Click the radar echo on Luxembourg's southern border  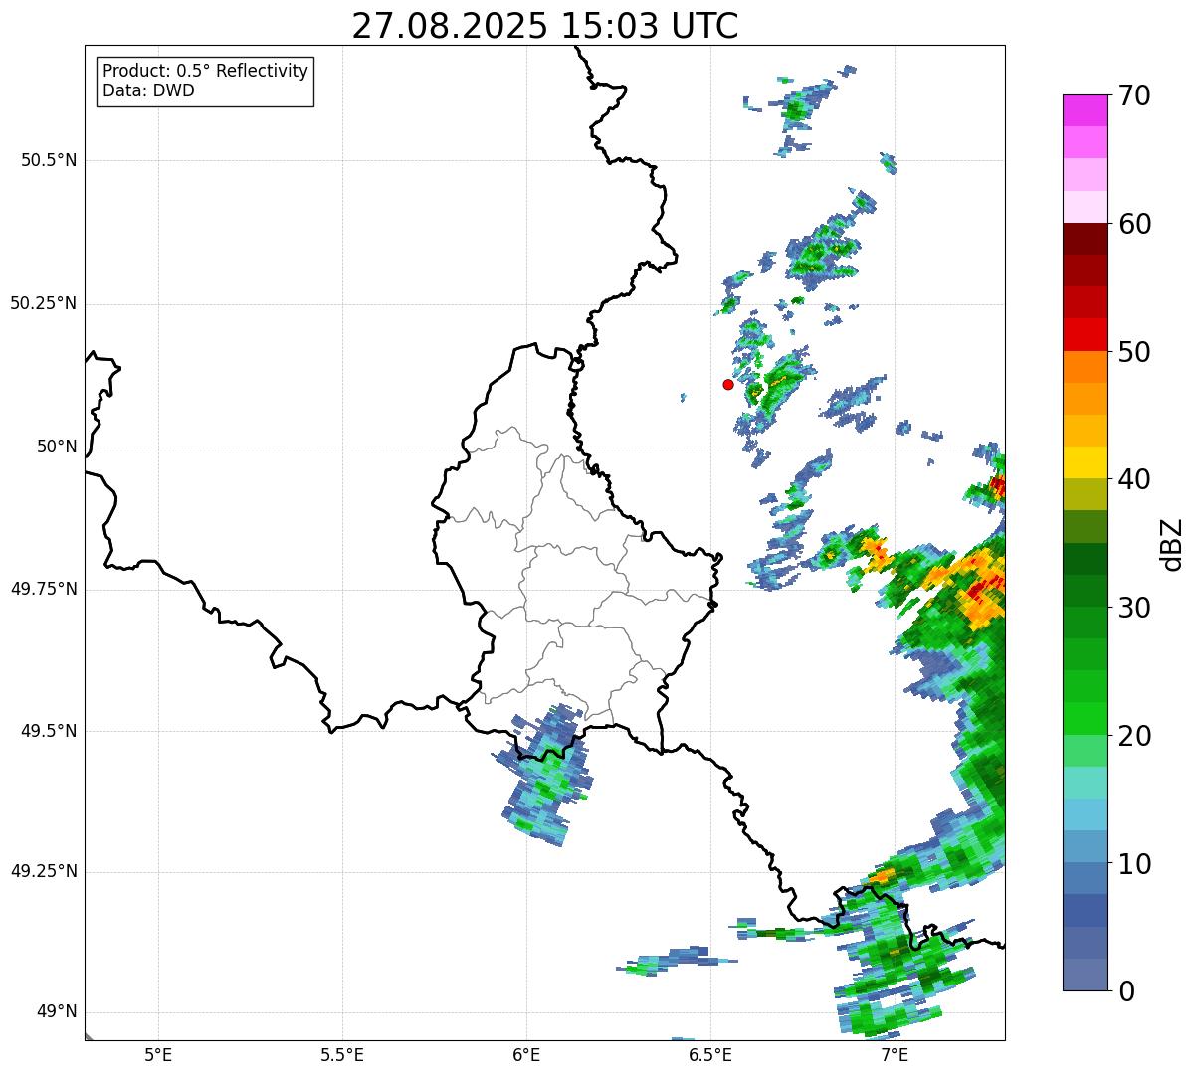click(544, 774)
